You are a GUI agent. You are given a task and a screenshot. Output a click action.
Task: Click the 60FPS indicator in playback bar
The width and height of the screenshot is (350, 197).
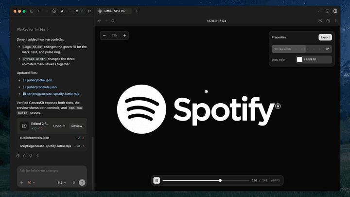click(275, 180)
